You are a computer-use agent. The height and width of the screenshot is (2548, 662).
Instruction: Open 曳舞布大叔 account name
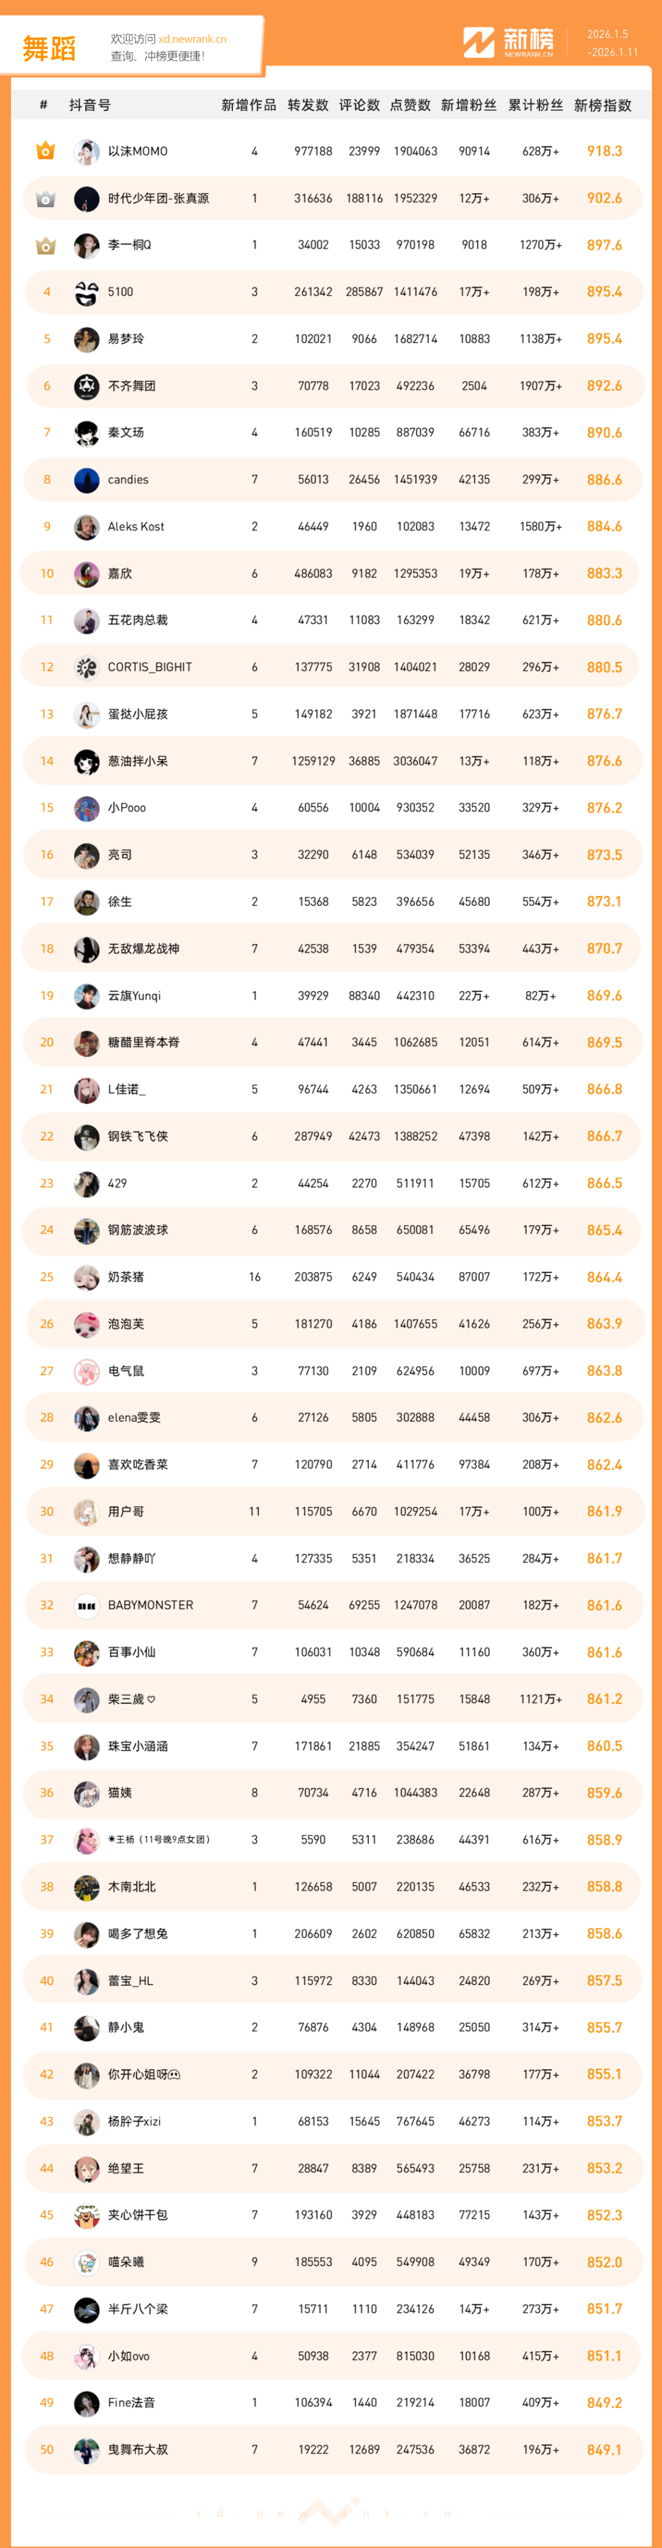[x=137, y=2449]
